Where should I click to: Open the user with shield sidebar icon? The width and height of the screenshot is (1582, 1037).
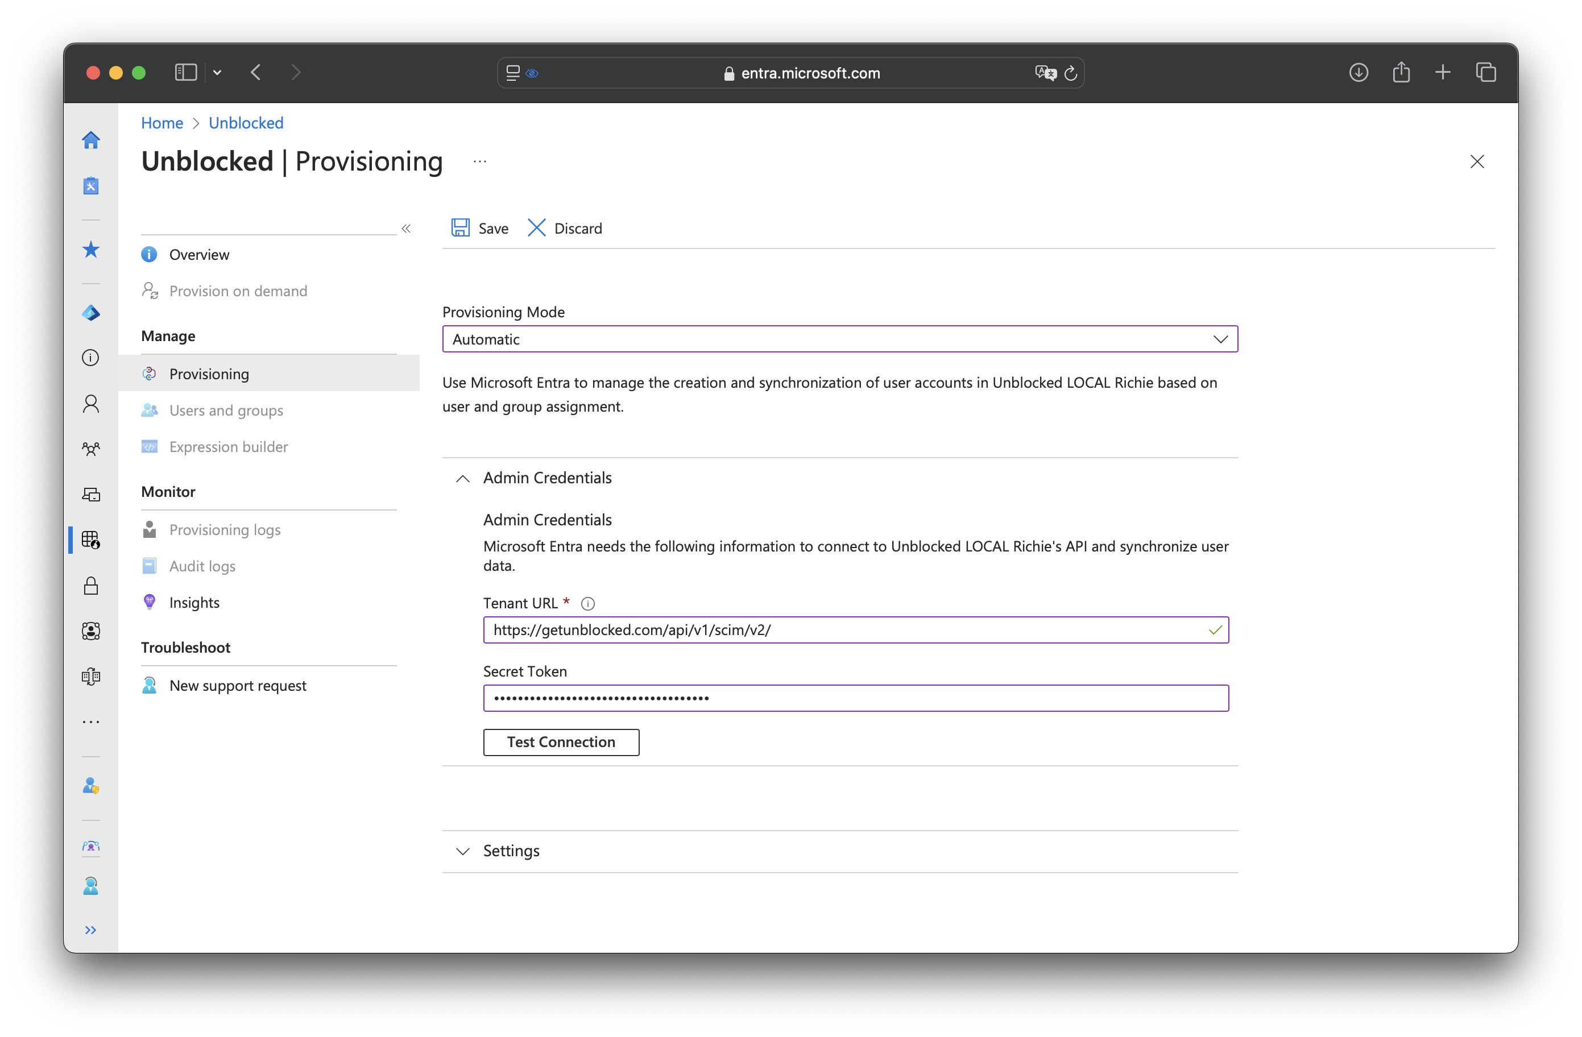tap(91, 786)
